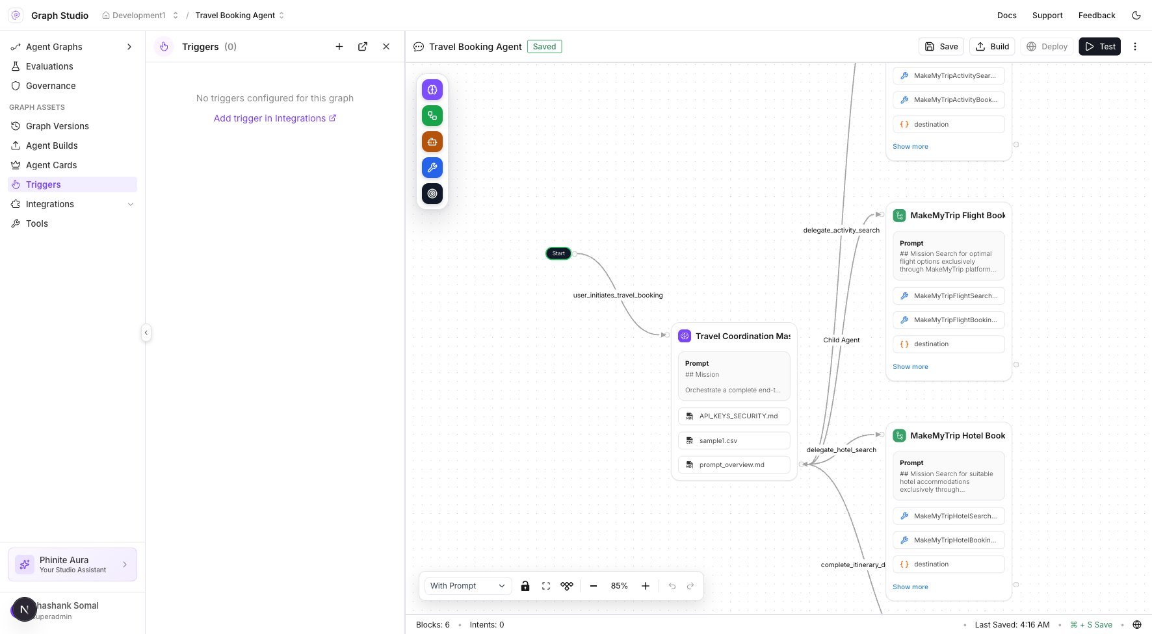
Task: Open the sample1.csv file chip
Action: coord(734,440)
